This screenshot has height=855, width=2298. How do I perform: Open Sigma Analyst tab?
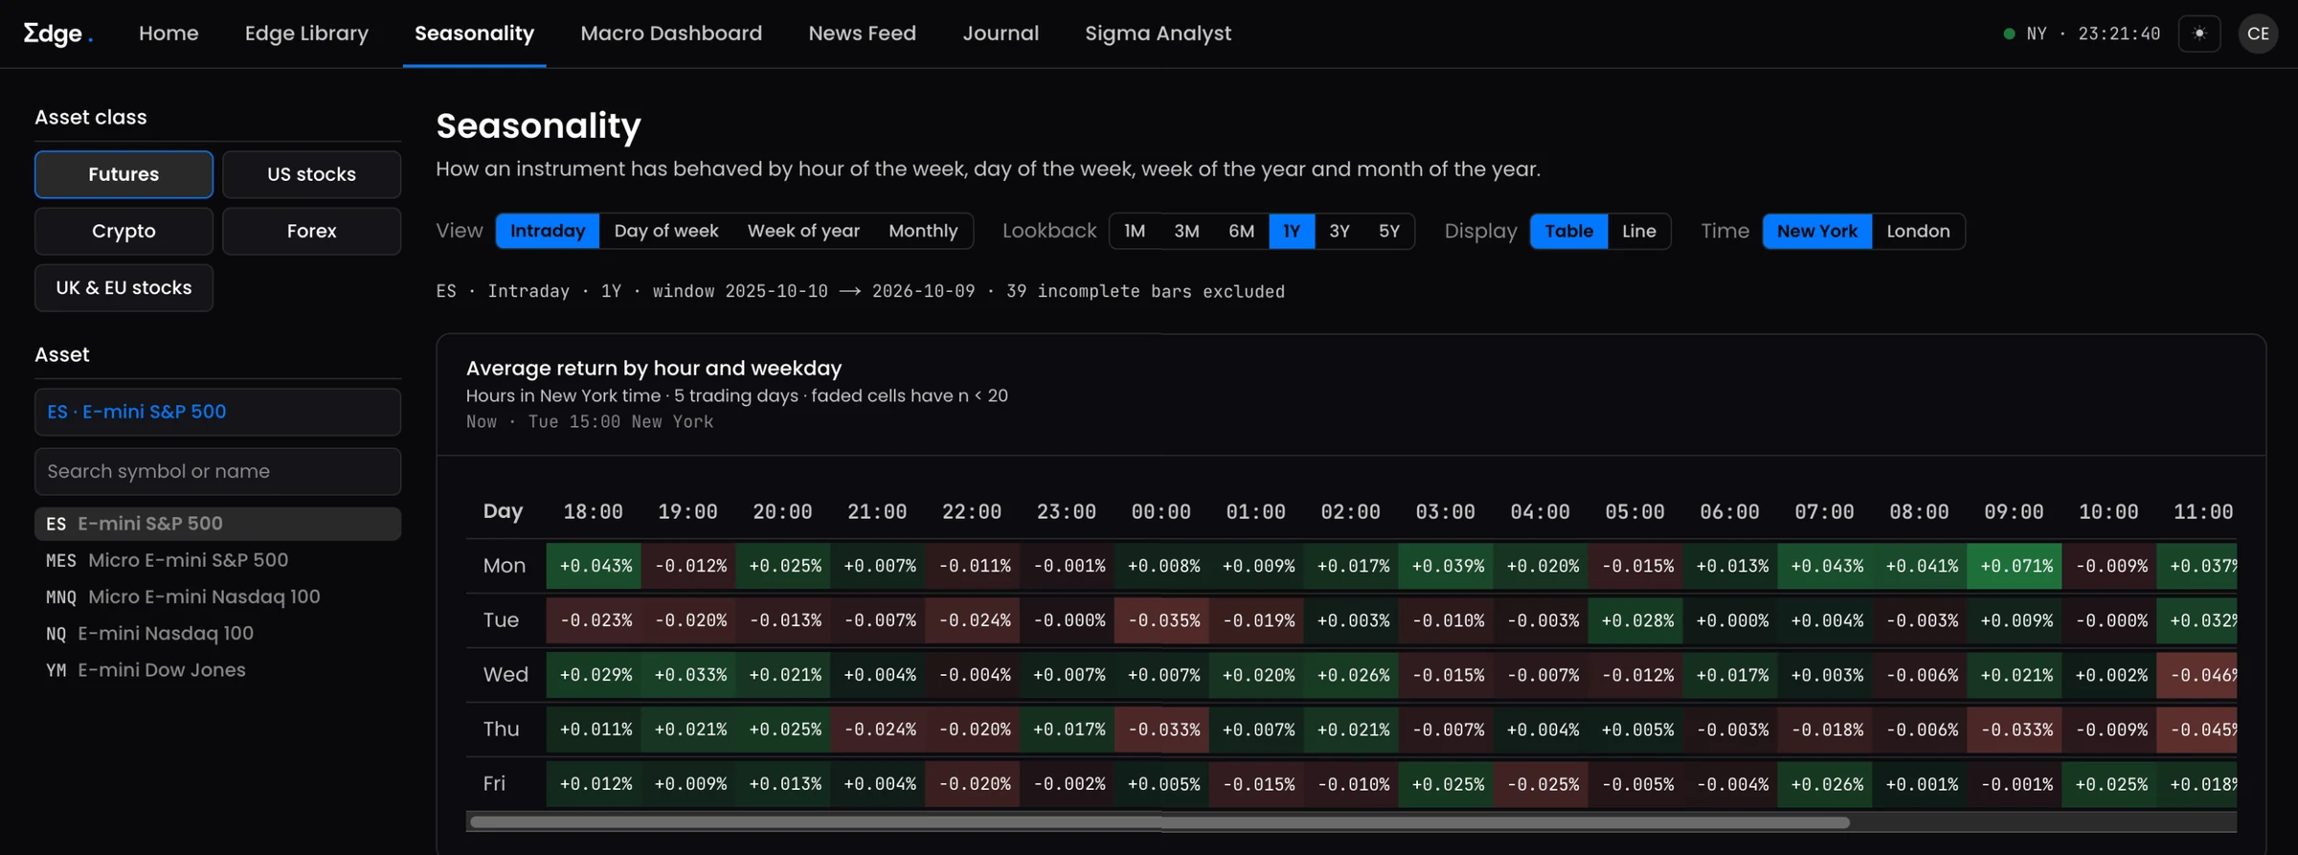[1158, 34]
